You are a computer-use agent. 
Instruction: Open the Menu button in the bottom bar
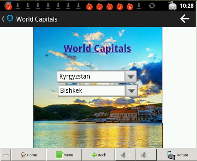(x=64, y=155)
